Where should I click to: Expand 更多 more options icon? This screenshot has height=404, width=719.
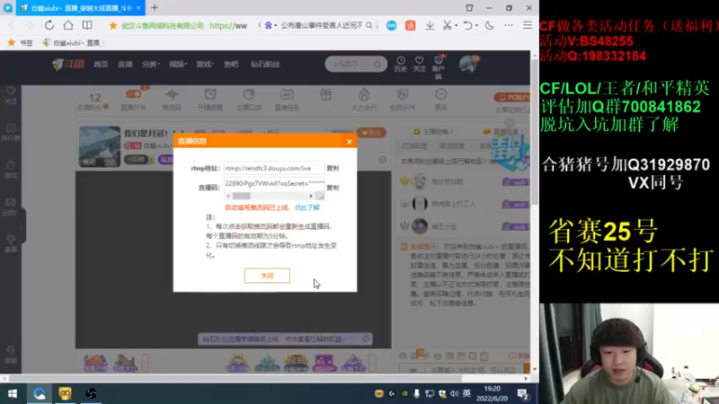tap(440, 100)
